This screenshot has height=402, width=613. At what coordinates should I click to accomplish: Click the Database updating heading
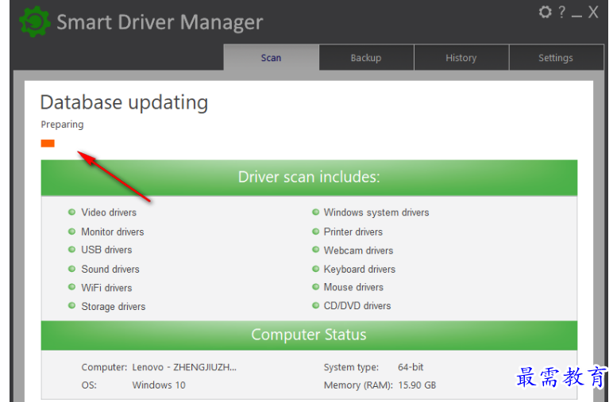point(124,103)
